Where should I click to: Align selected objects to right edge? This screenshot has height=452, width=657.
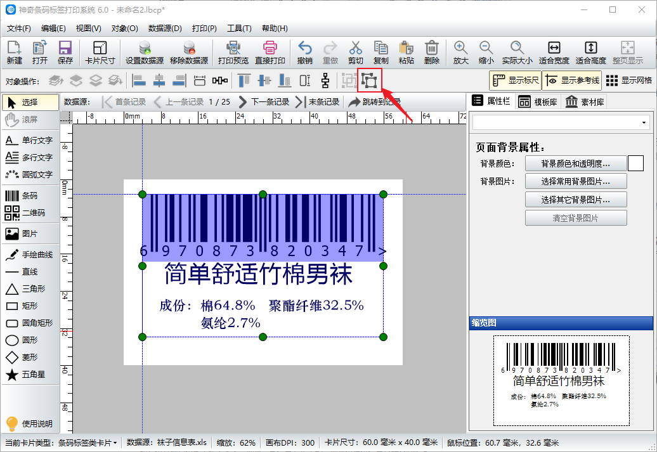click(x=179, y=81)
